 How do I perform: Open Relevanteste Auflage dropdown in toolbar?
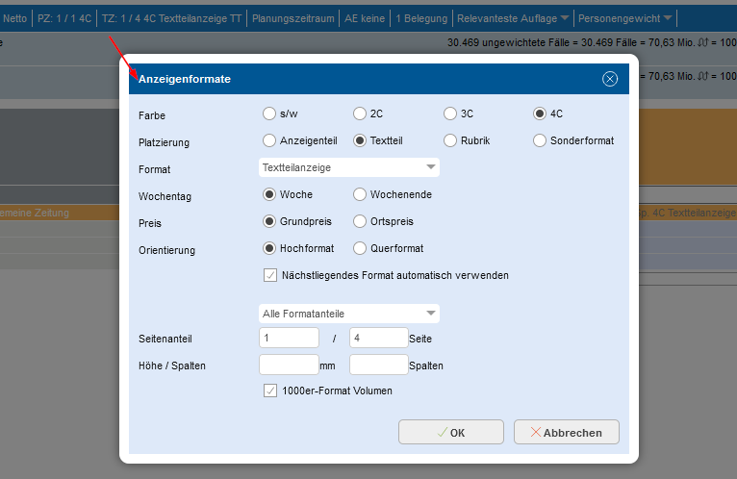pyautogui.click(x=512, y=18)
